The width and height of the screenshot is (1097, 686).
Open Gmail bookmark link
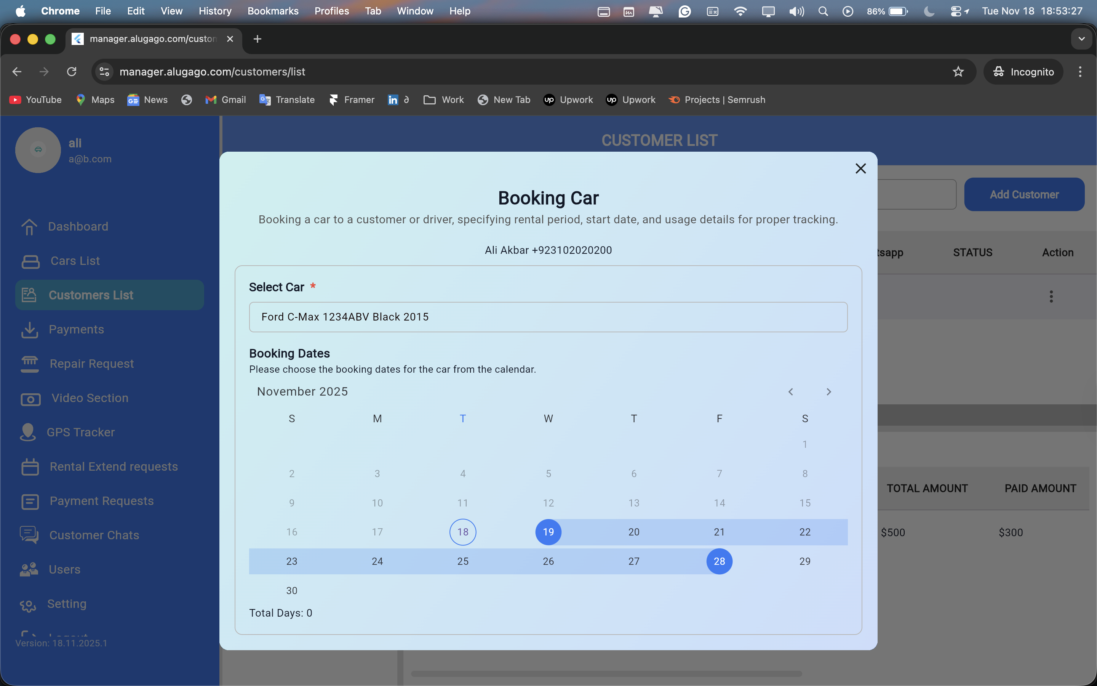[226, 100]
